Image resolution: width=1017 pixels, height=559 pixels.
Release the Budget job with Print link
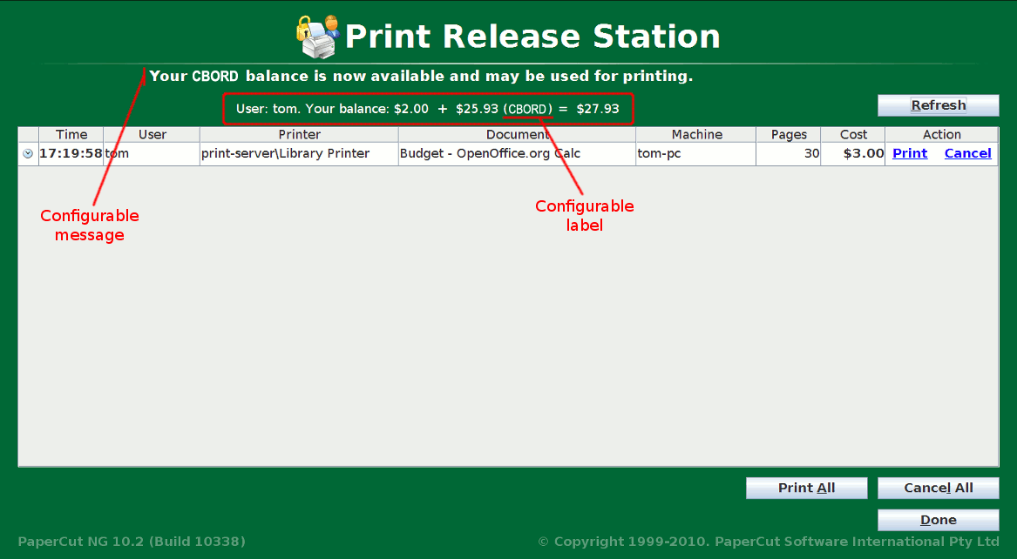pyautogui.click(x=910, y=153)
